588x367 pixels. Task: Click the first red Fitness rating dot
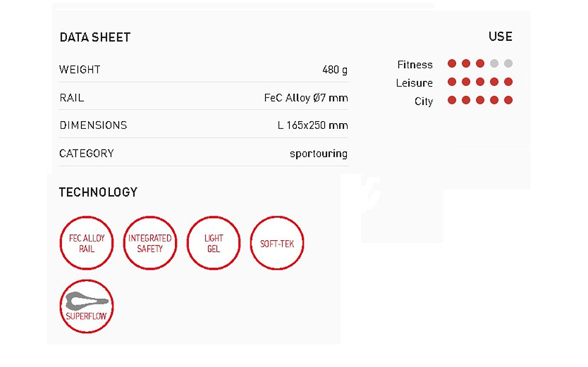tap(452, 64)
